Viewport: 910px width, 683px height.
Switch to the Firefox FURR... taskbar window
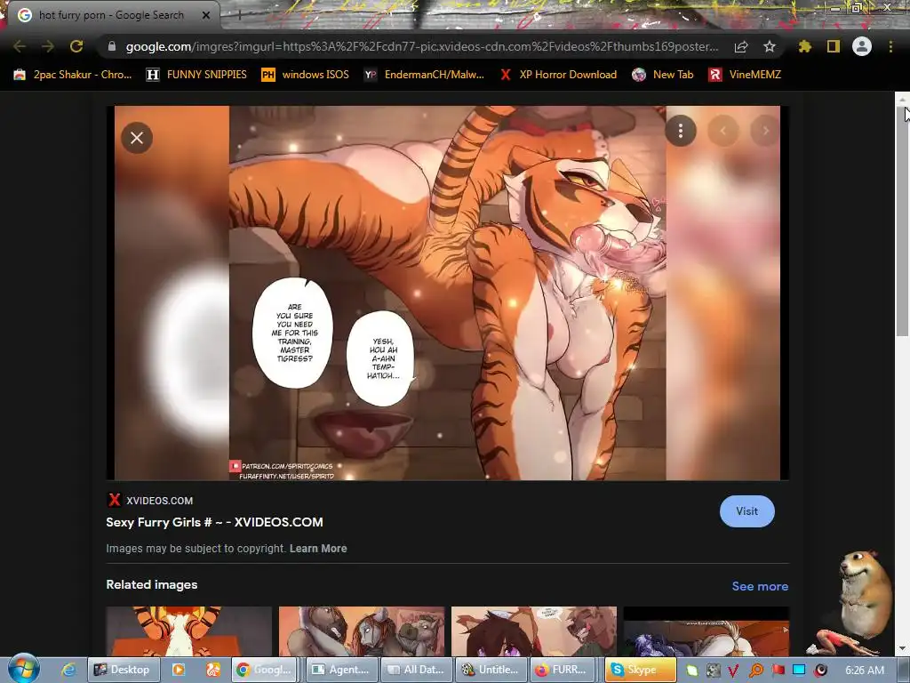pos(563,670)
